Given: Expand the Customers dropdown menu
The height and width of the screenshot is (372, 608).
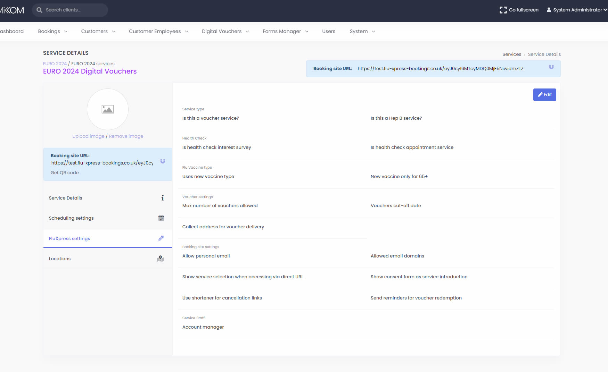Looking at the screenshot, I should pos(98,31).
